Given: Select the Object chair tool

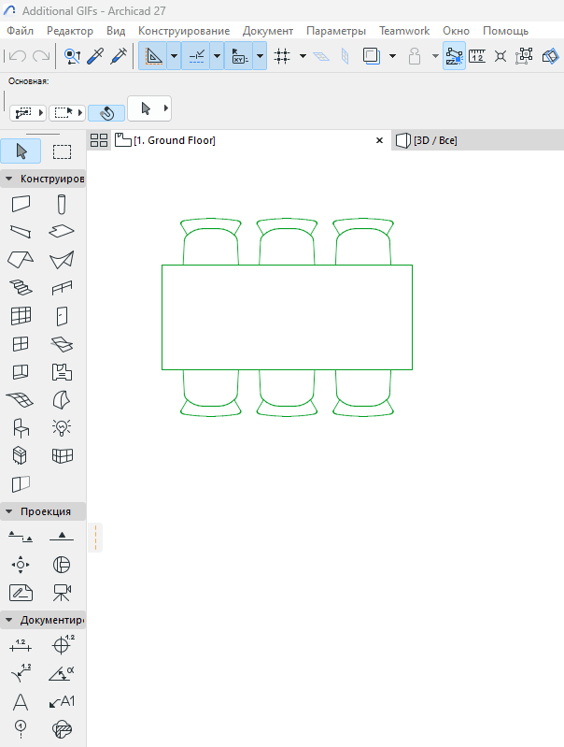Looking at the screenshot, I should click(21, 428).
